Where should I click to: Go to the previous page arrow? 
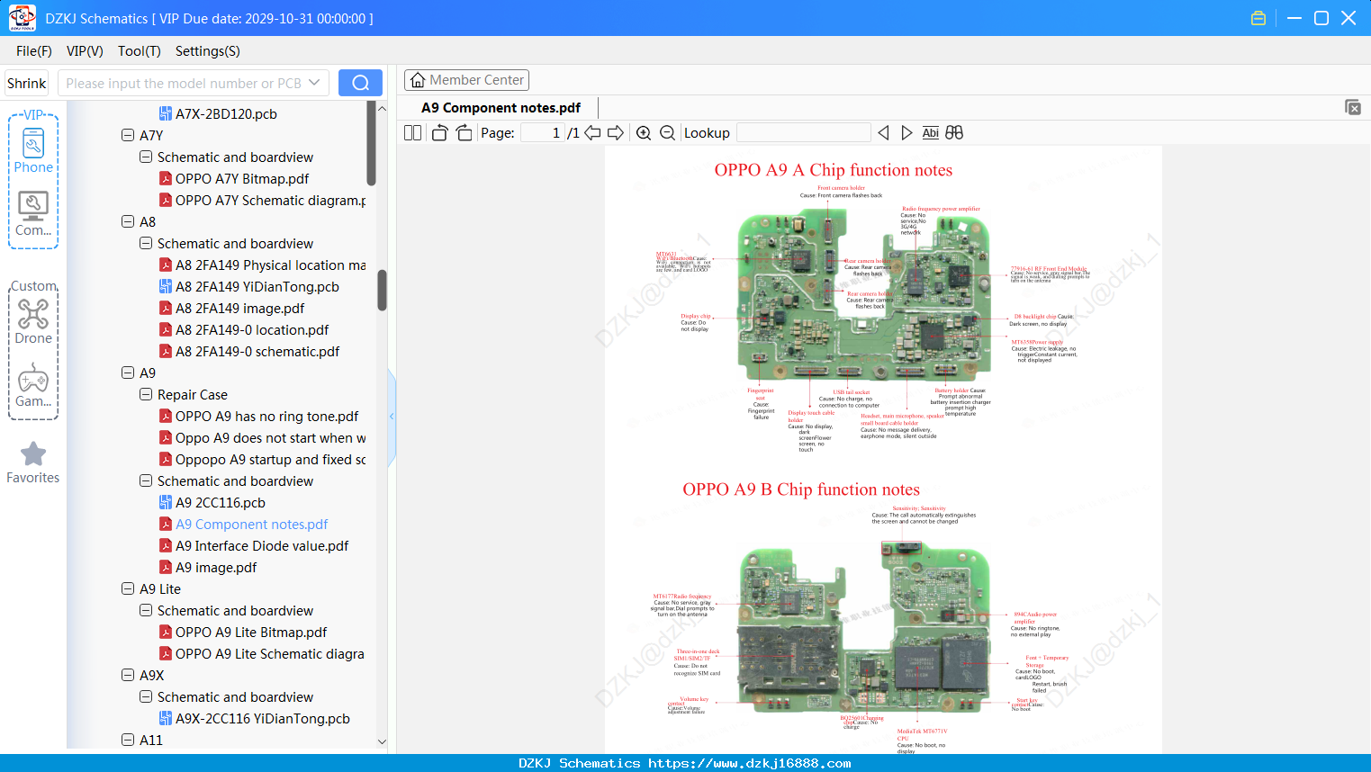click(x=592, y=133)
